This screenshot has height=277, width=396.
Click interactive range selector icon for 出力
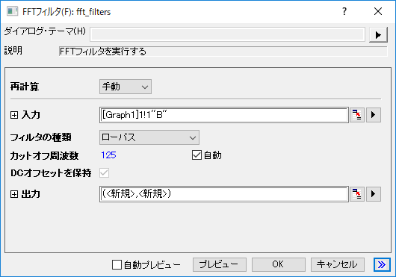pos(357,194)
